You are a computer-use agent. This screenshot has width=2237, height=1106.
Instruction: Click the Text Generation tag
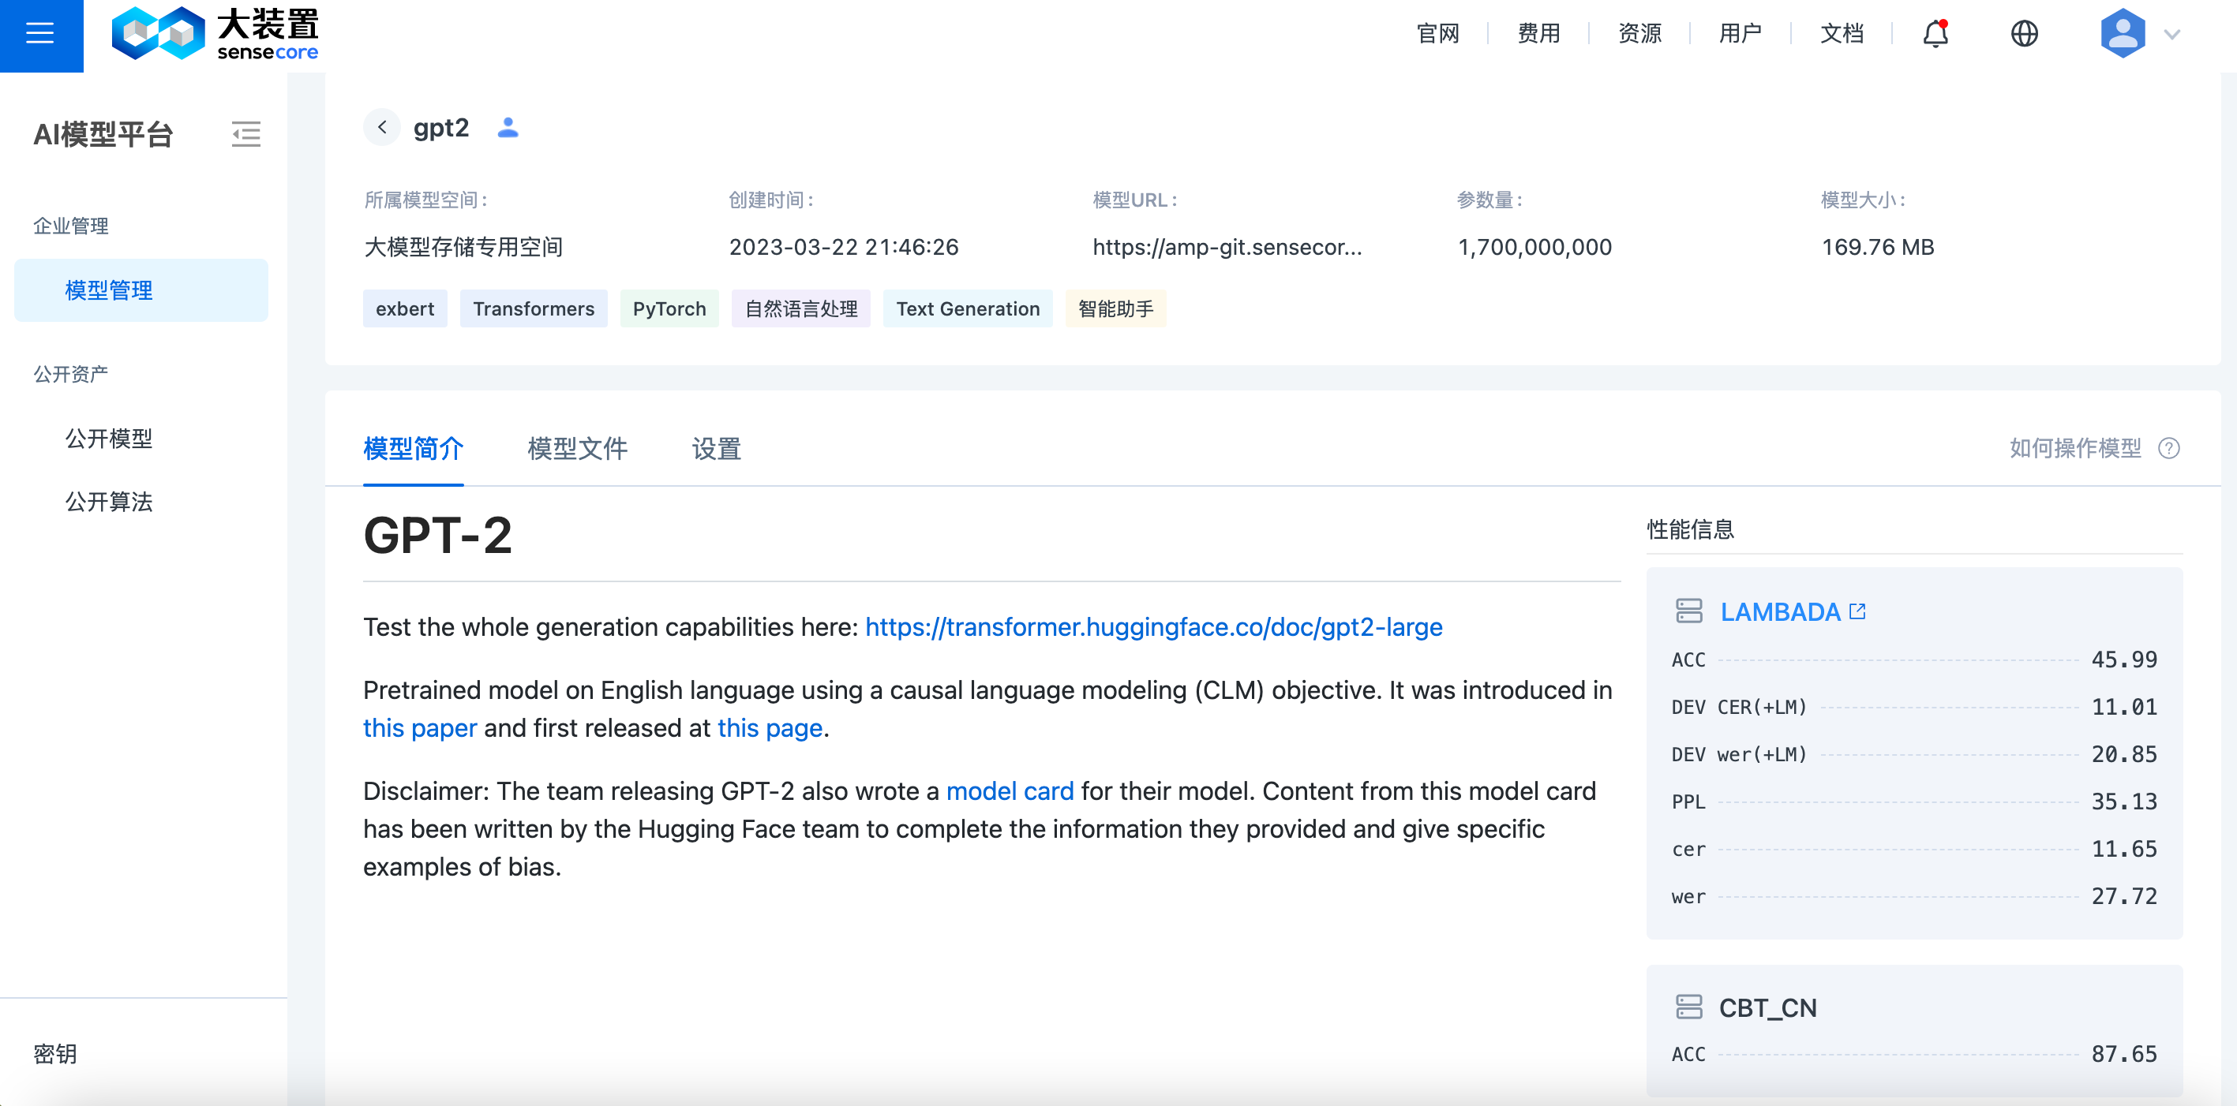point(969,309)
